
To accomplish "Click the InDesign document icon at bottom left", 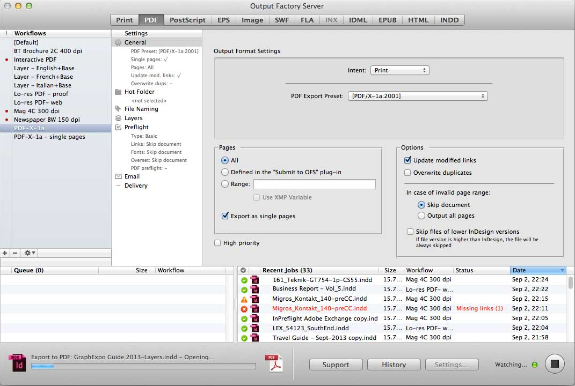I will pos(17,363).
